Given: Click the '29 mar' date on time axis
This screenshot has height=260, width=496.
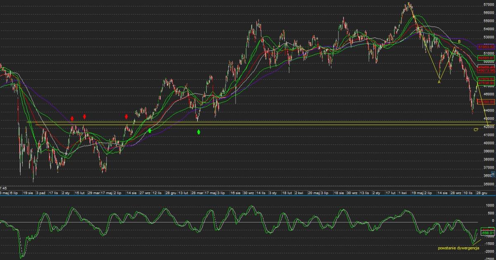Looking at the screenshot, I should point(93,193).
